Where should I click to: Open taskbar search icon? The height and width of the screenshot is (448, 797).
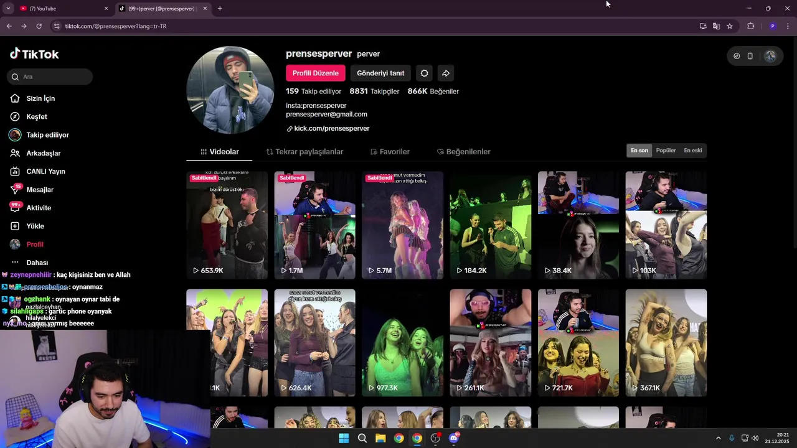pos(362,438)
